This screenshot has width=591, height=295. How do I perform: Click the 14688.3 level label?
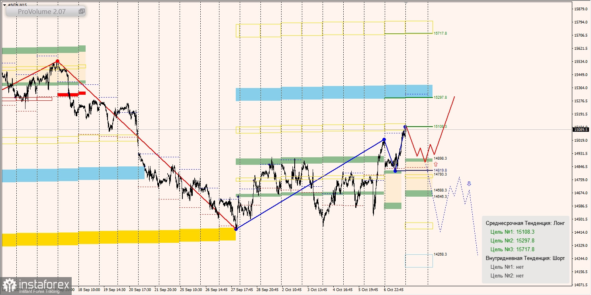440,190
